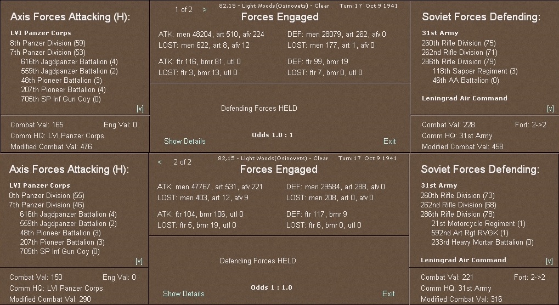This screenshot has height=305, width=559.
Task: Open Show Details in first battle report
Action: 185,141
